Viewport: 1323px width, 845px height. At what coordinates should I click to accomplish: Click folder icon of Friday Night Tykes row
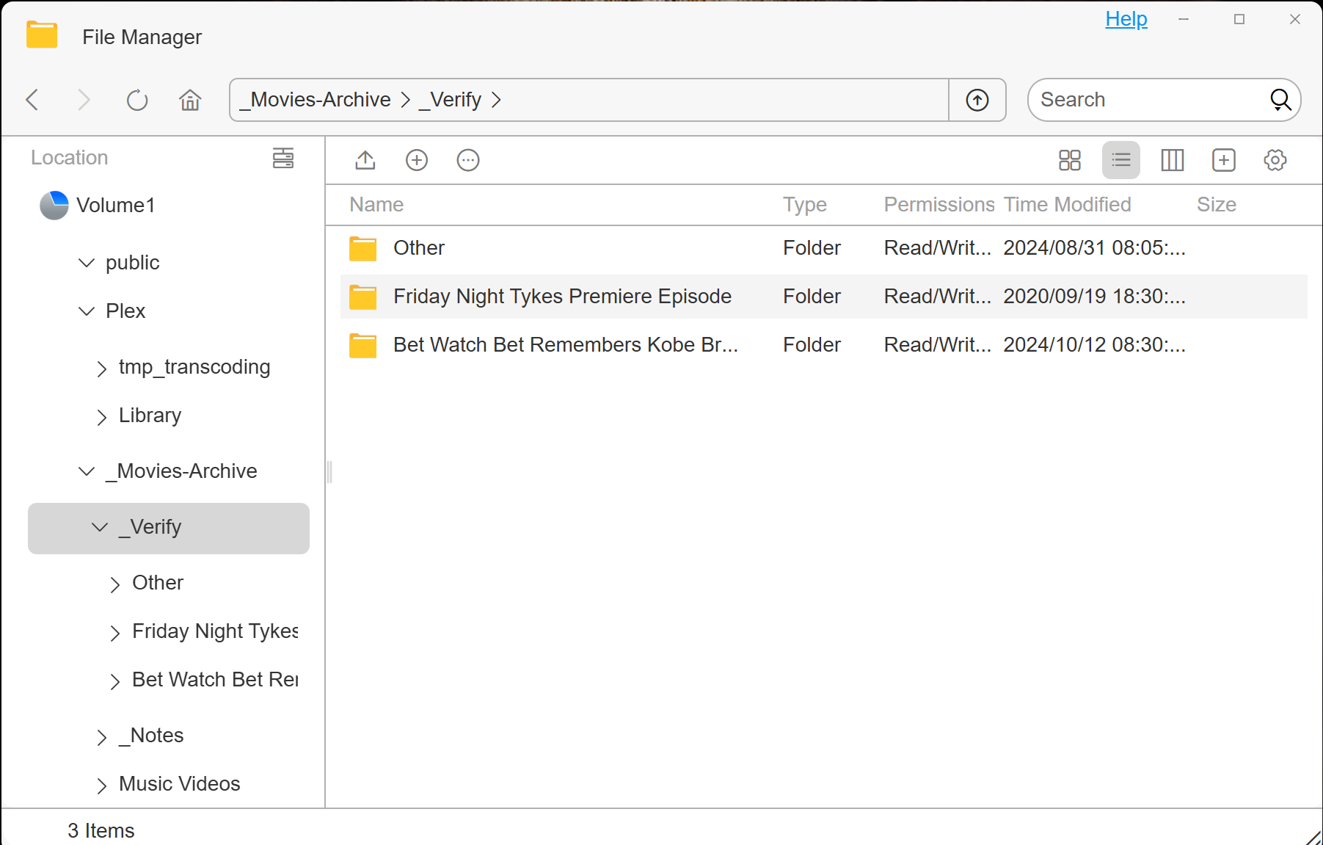363,297
